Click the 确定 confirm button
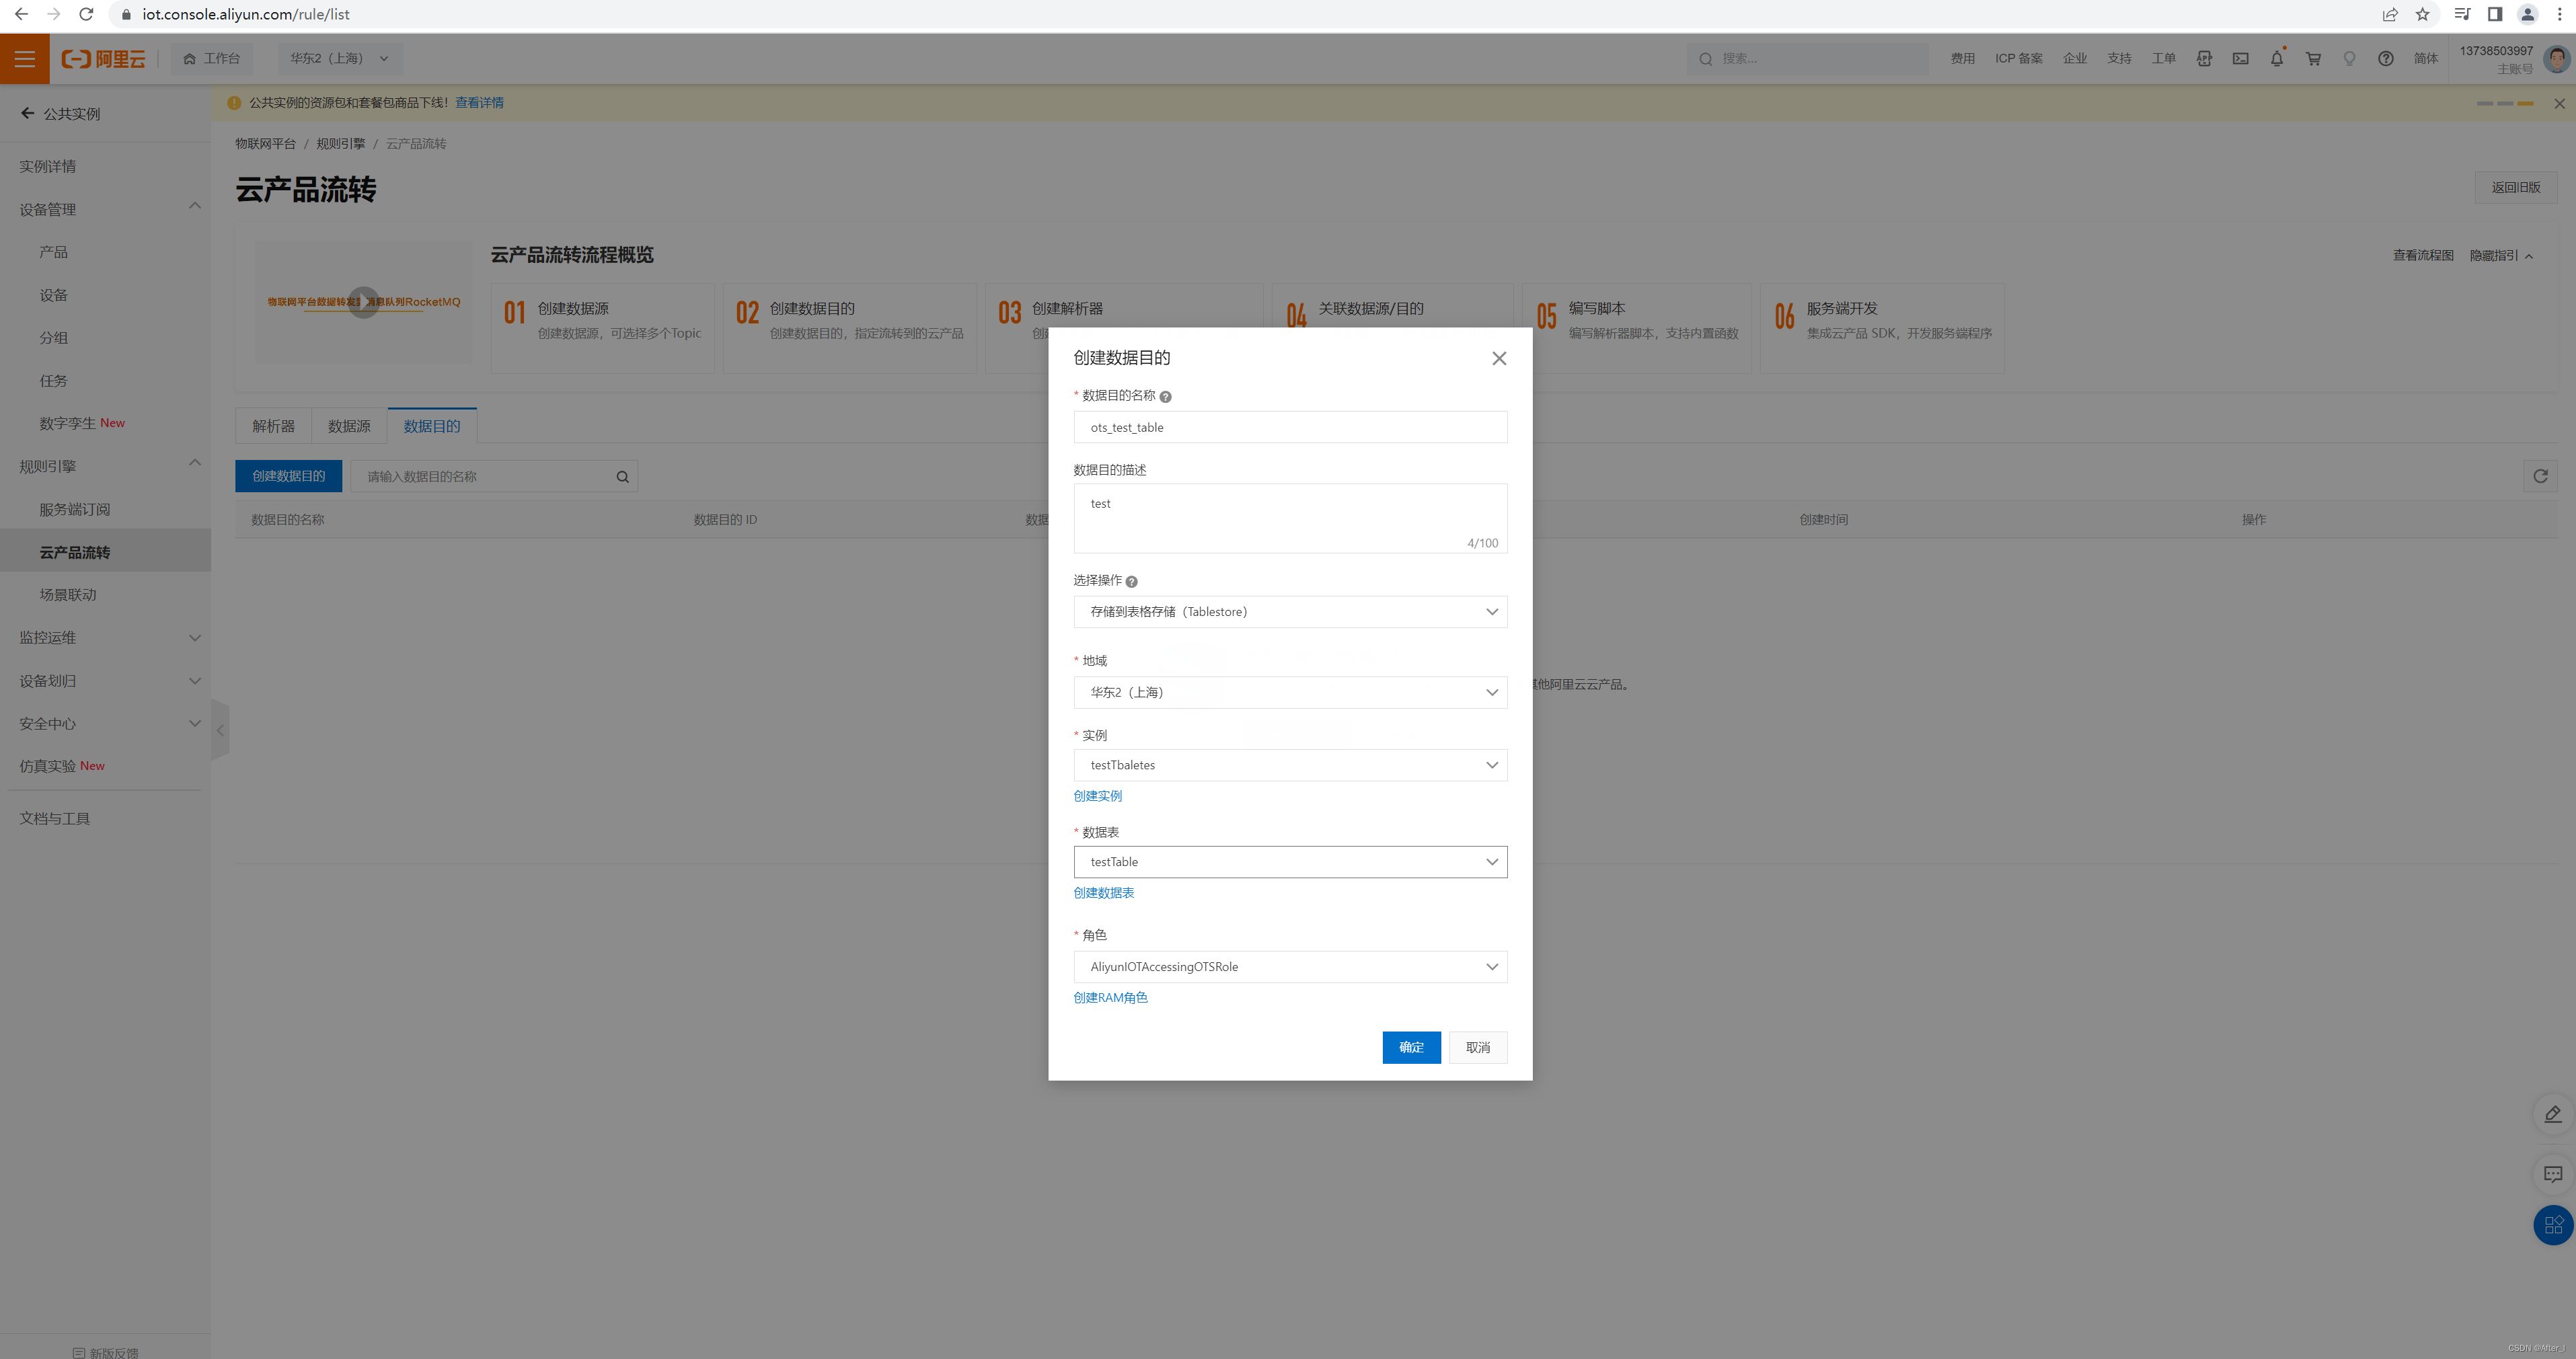The image size is (2576, 1359). point(1410,1047)
